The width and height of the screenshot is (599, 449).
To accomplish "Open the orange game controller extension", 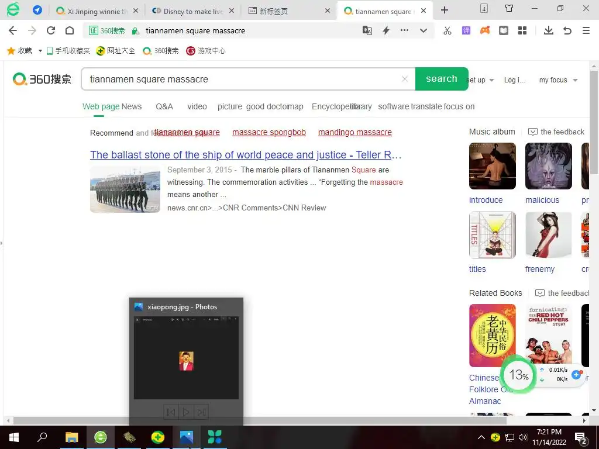I will point(485,30).
